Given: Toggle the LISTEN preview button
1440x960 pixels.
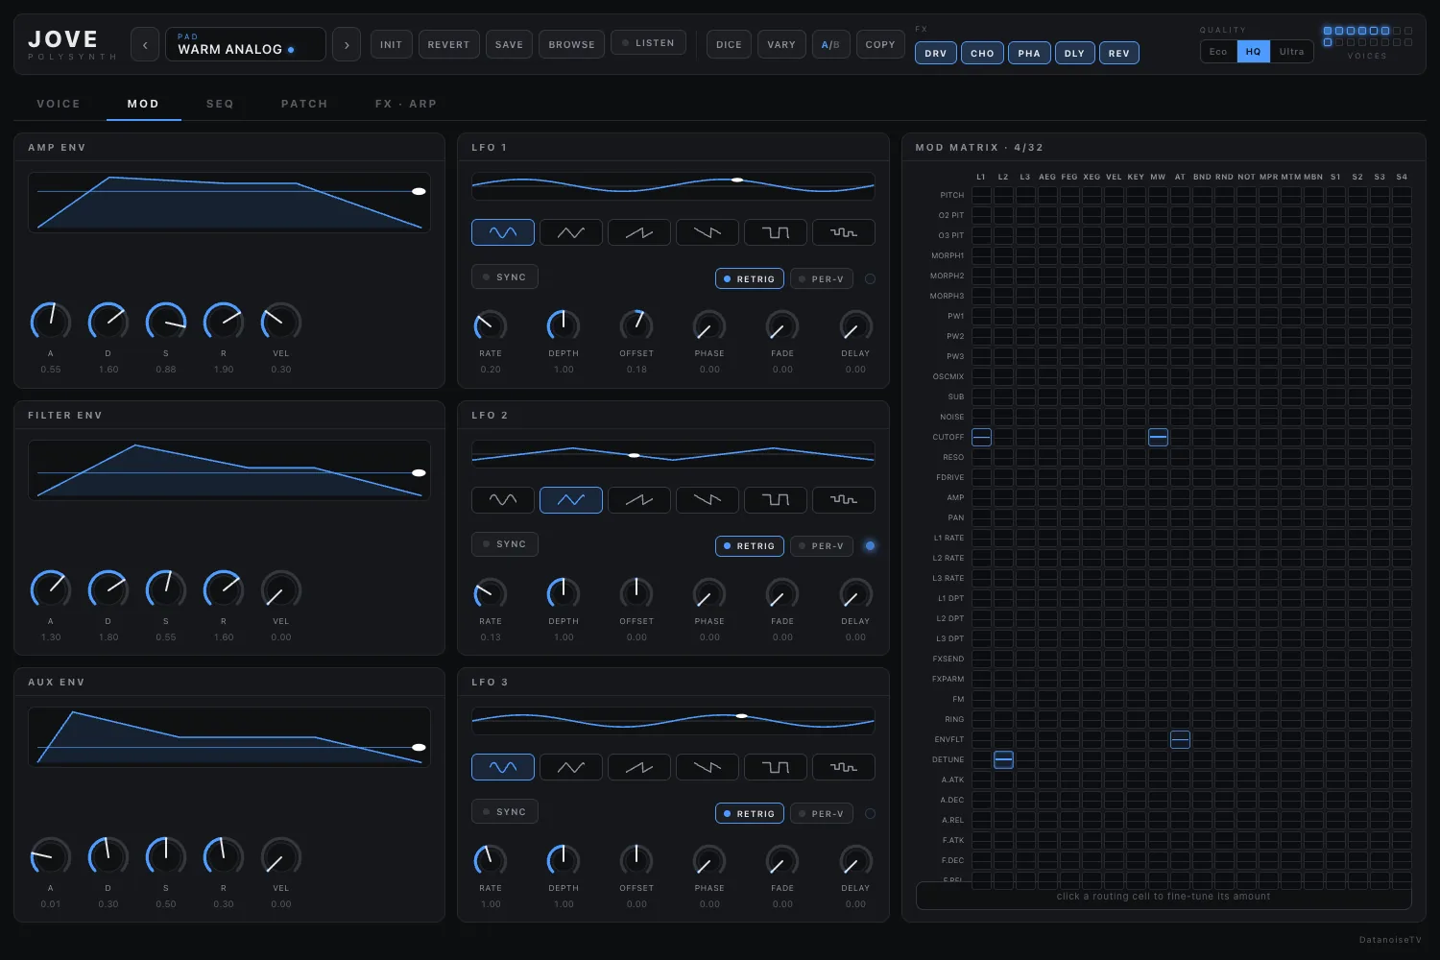Looking at the screenshot, I should pyautogui.click(x=648, y=43).
